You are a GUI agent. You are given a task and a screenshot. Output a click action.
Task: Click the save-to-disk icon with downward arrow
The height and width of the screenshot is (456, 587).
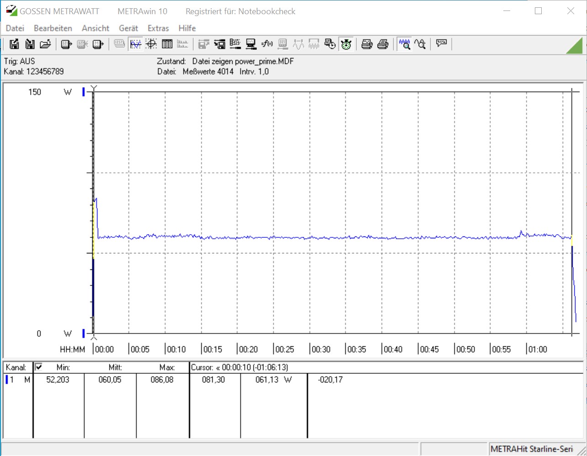point(30,44)
